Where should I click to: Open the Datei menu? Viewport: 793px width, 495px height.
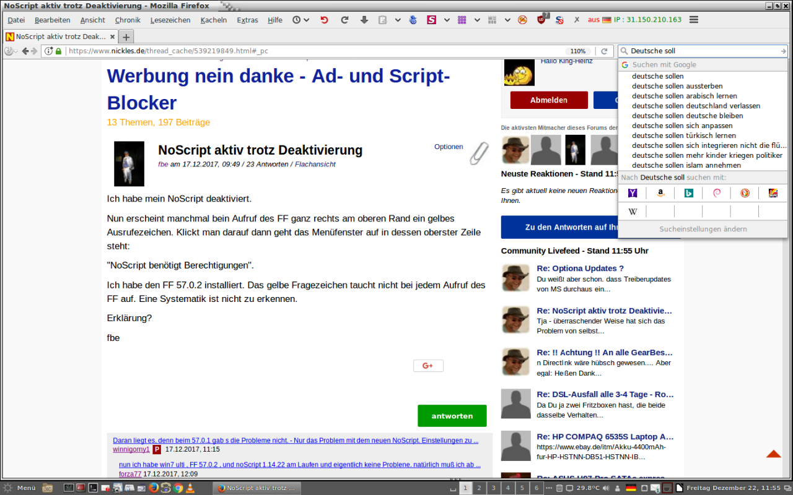point(16,20)
